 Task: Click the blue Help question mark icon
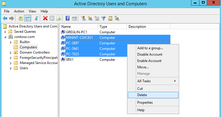(67, 19)
